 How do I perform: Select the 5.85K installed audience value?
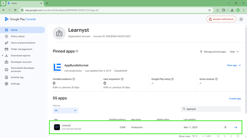click(122, 127)
